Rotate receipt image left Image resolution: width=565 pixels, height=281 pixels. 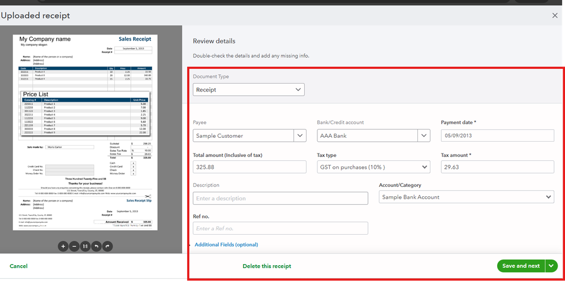pyautogui.click(x=97, y=246)
